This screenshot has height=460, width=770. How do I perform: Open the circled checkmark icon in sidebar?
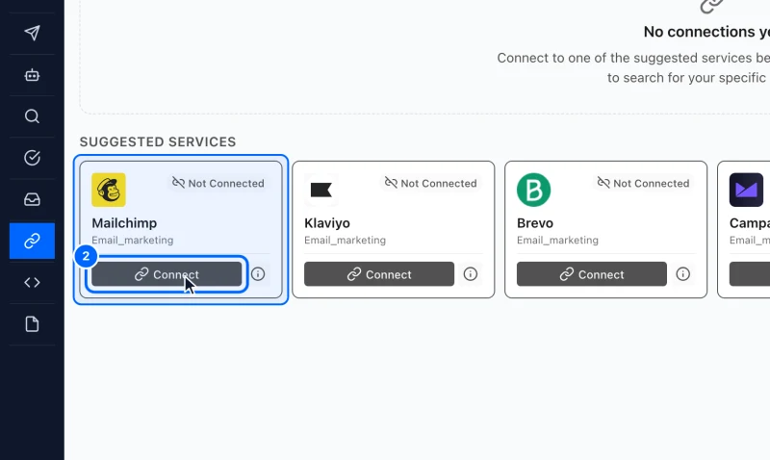click(x=32, y=158)
